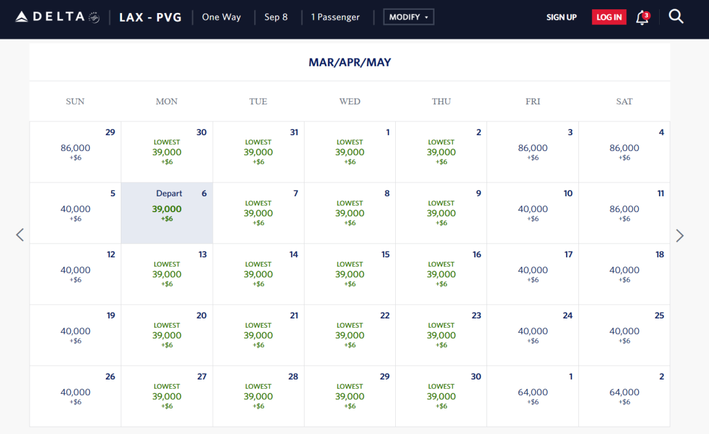Open the notifications bell icon

(642, 18)
